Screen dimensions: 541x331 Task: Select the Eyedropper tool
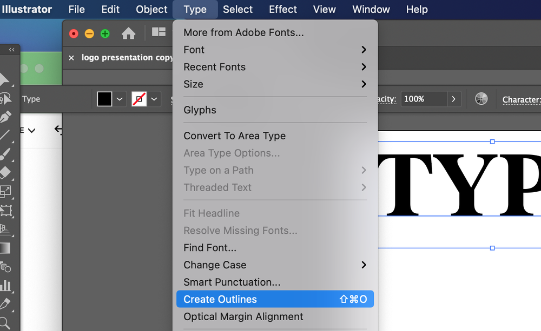tap(5, 304)
